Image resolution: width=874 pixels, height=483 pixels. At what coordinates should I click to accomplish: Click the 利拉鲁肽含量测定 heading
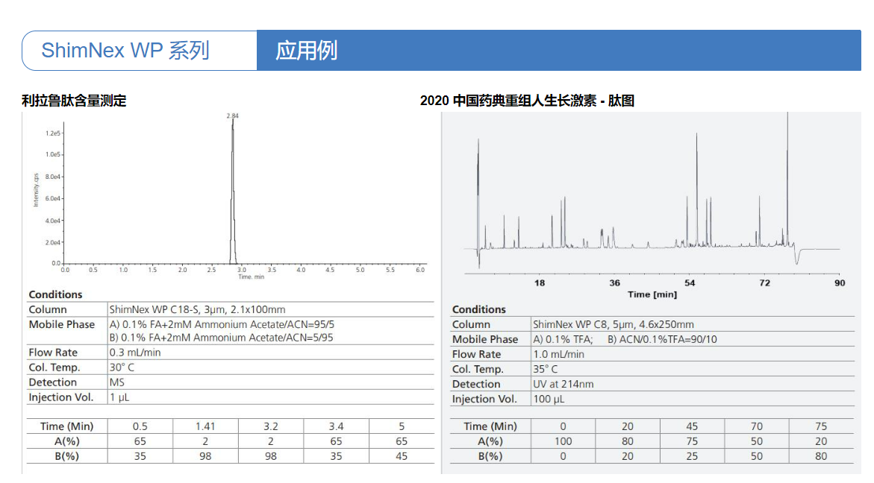(74, 101)
